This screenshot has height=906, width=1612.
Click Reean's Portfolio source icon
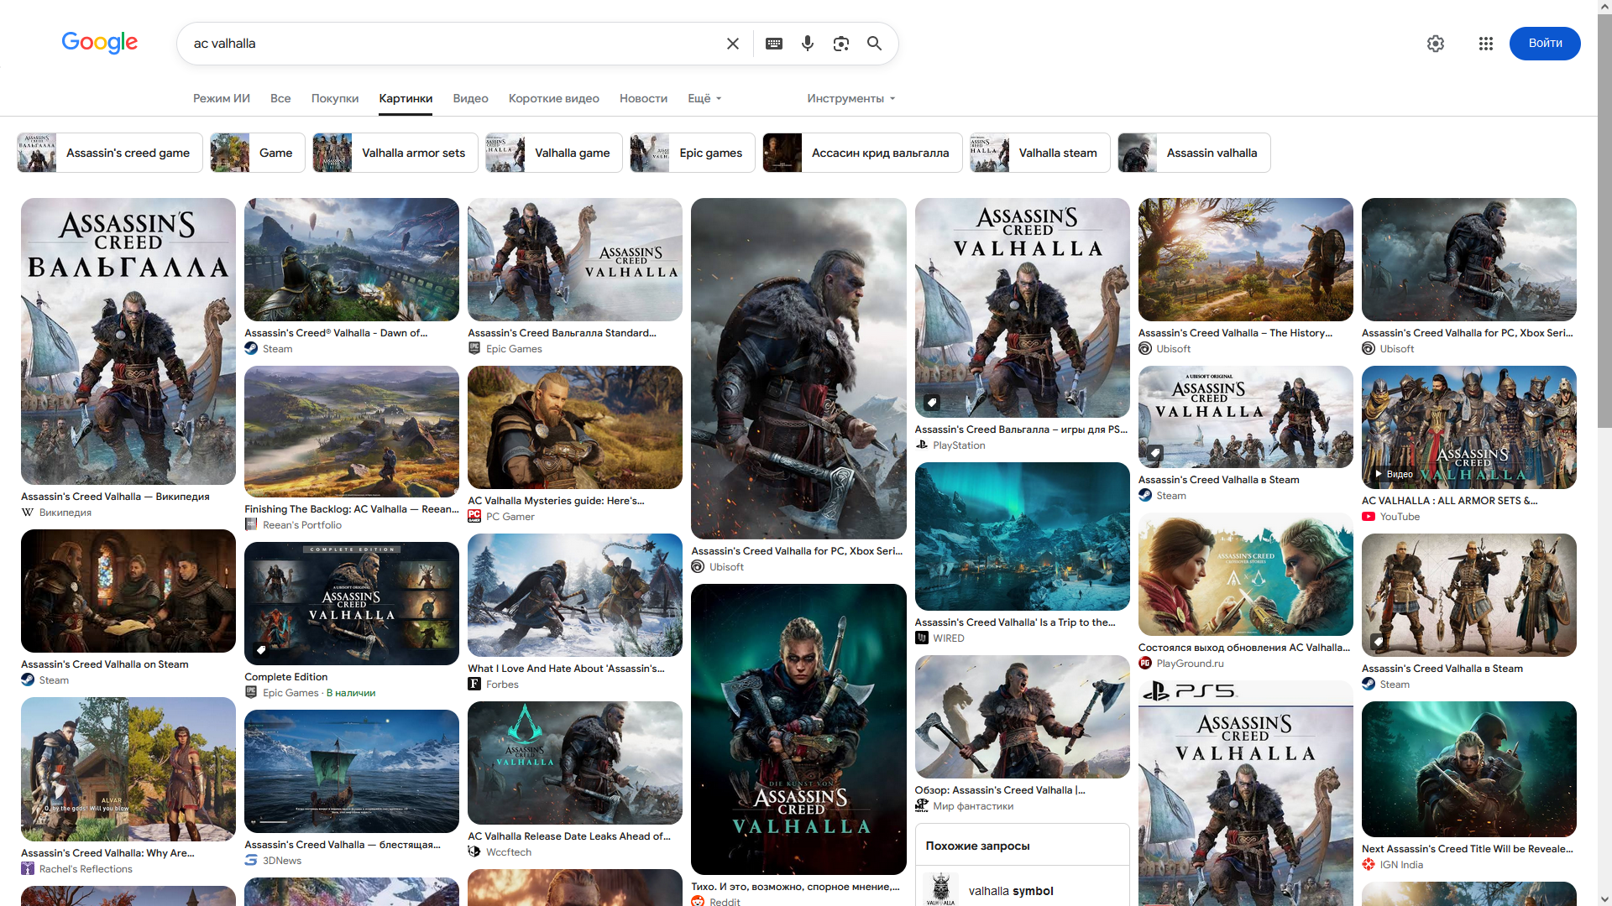tap(251, 525)
